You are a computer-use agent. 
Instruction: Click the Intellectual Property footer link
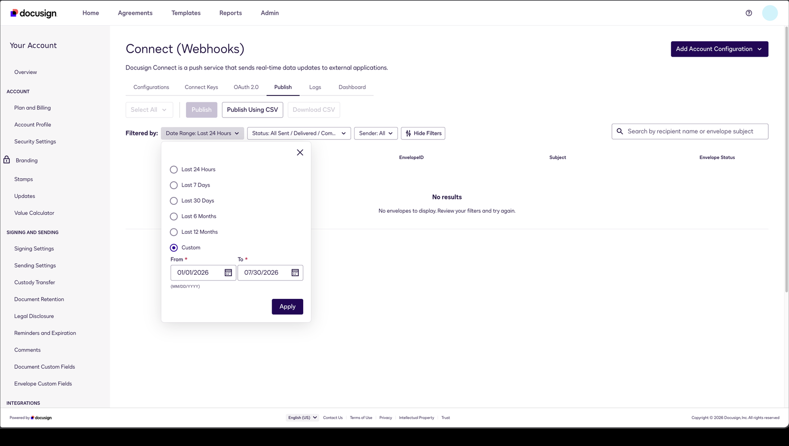point(417,417)
